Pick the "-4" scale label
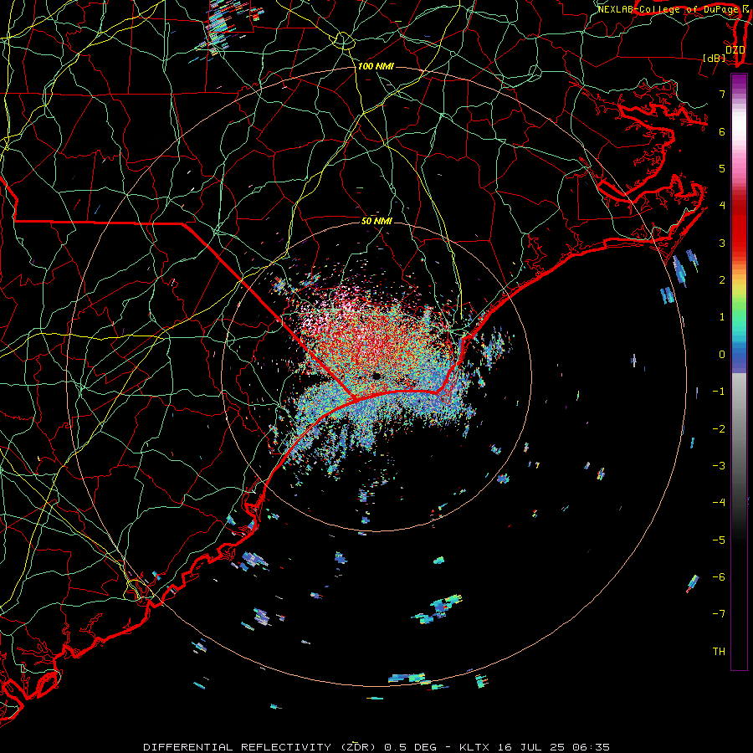This screenshot has width=753, height=753. coord(719,503)
